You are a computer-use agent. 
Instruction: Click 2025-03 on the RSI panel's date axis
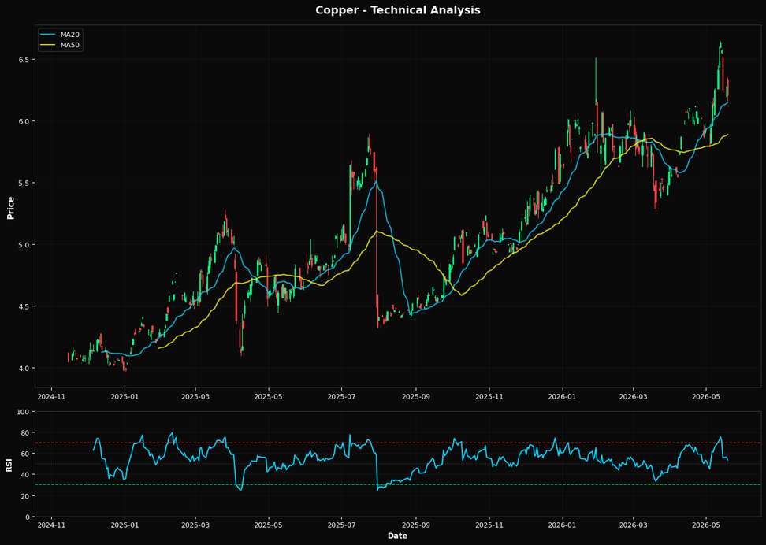click(x=195, y=525)
